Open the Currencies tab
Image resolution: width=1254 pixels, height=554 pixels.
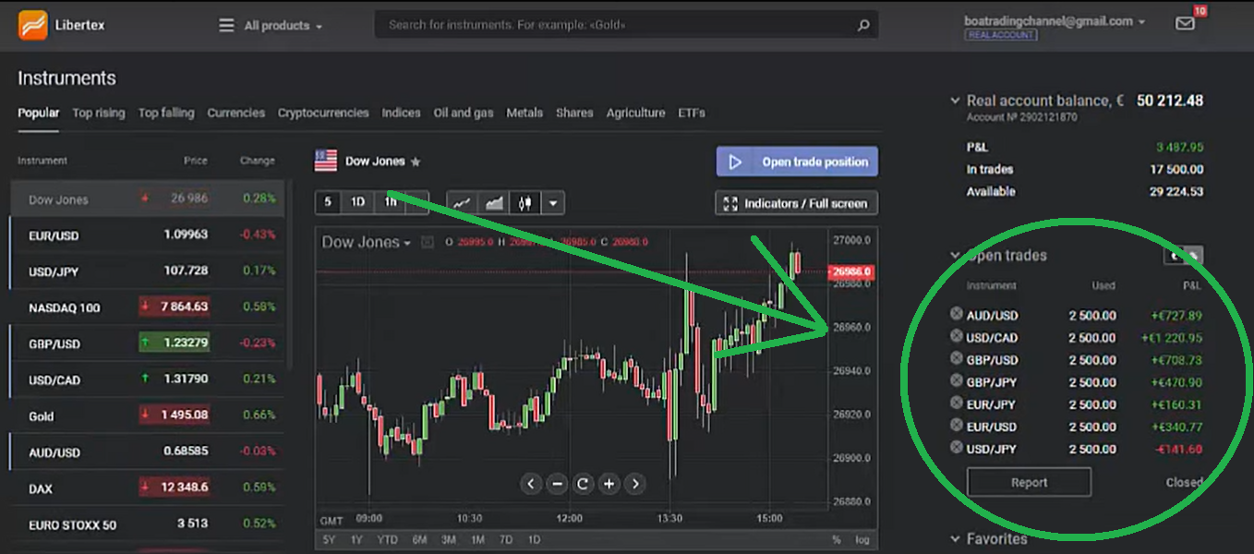click(235, 113)
